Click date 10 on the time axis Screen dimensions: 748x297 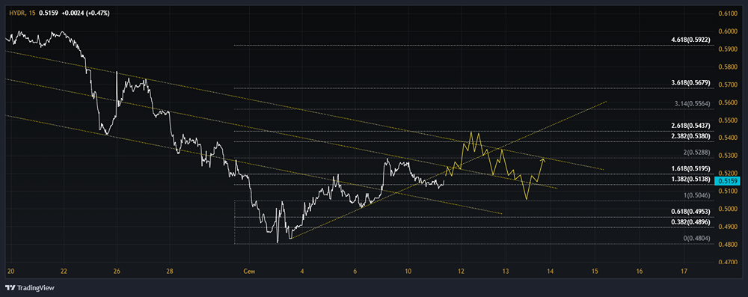(x=408, y=272)
